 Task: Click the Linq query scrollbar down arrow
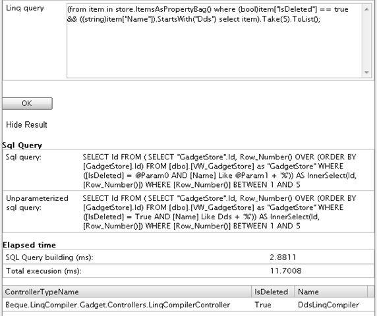click(366, 72)
